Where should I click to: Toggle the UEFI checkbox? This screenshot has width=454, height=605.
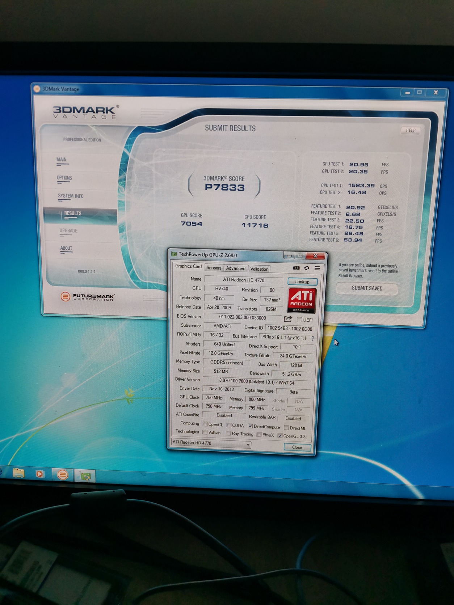coord(299,320)
